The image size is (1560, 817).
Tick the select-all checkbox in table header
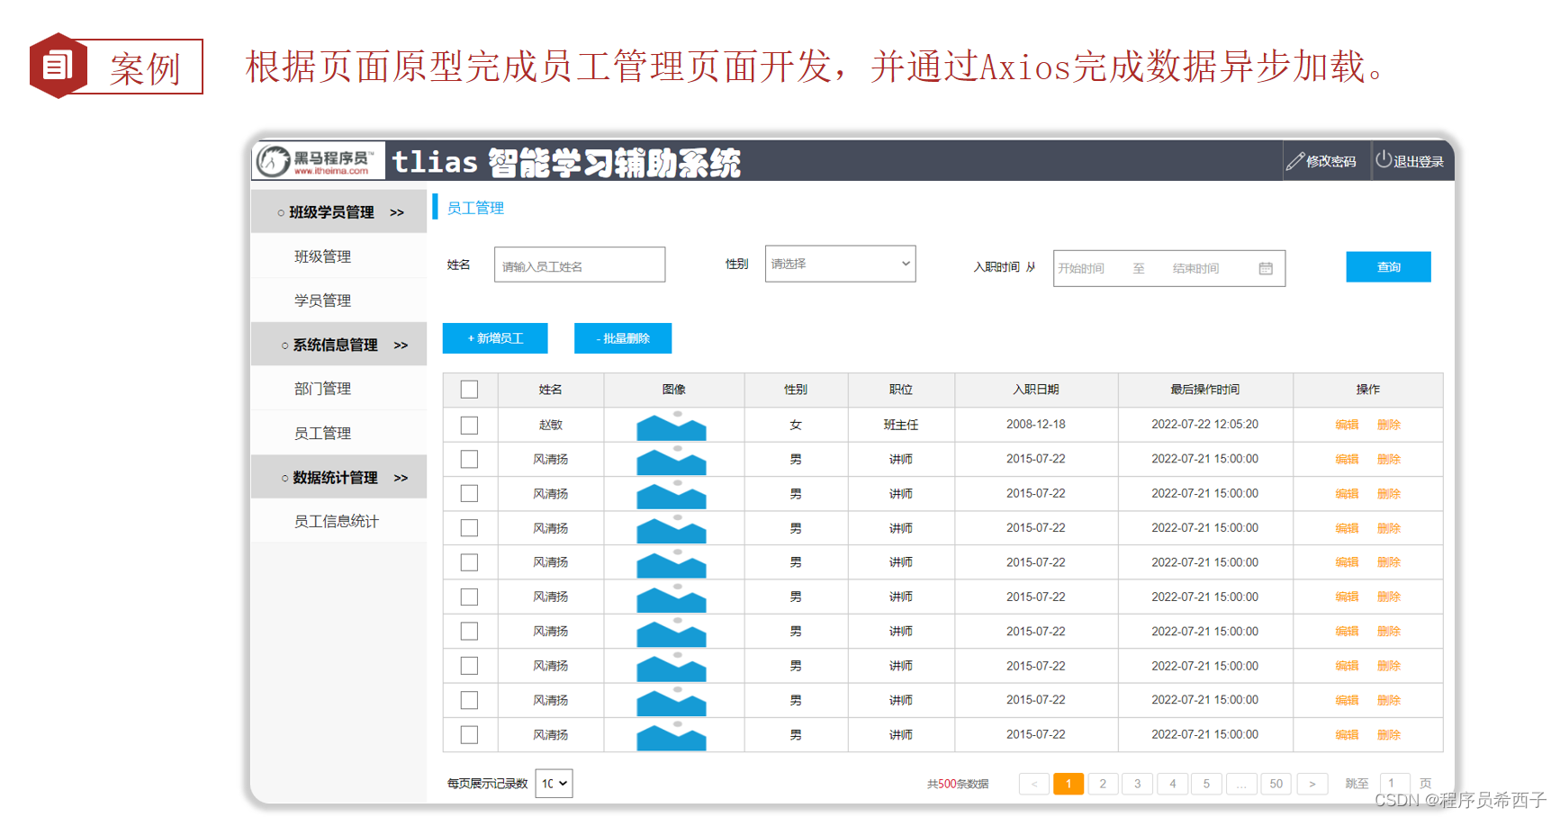click(x=469, y=390)
